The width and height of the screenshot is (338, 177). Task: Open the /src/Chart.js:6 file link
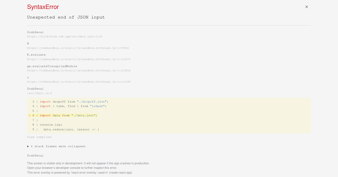pos(39,93)
